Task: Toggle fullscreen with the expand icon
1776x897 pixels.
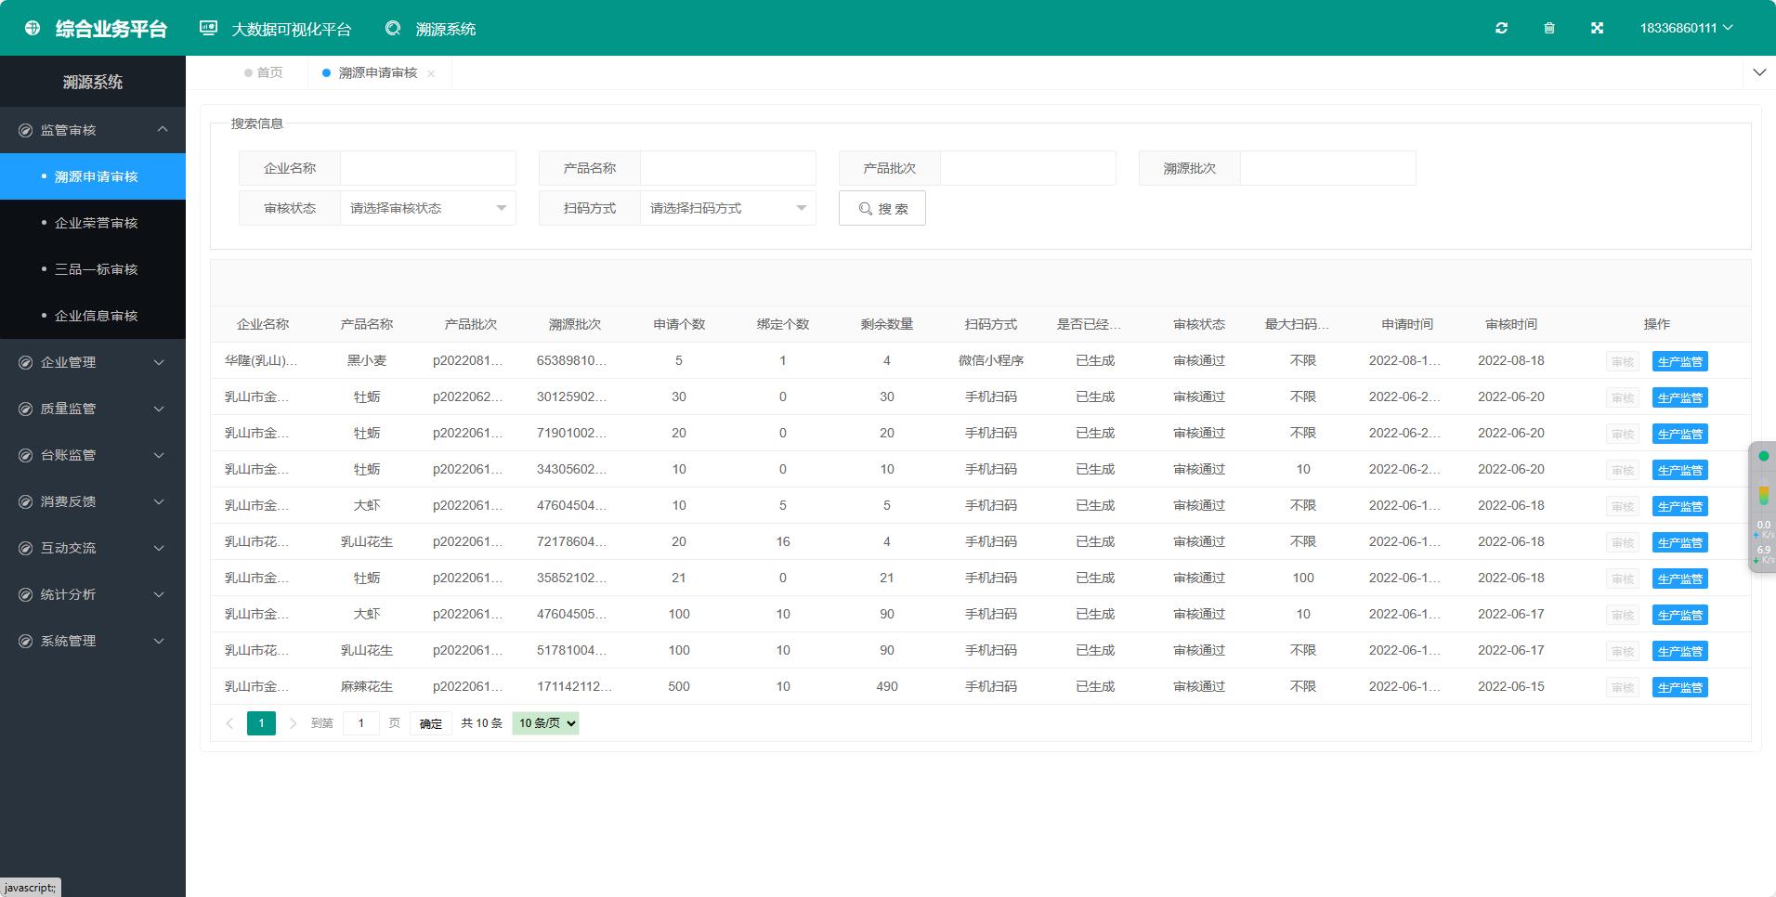Action: pos(1597,28)
